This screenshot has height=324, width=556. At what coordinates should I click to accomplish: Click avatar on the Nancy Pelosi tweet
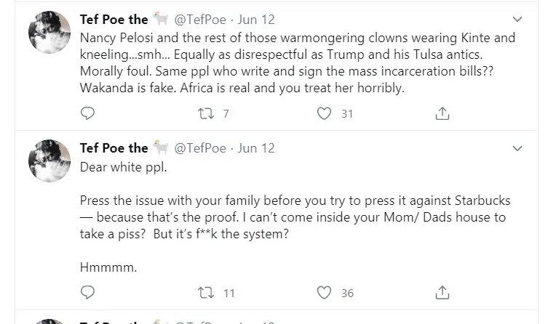coord(49,32)
